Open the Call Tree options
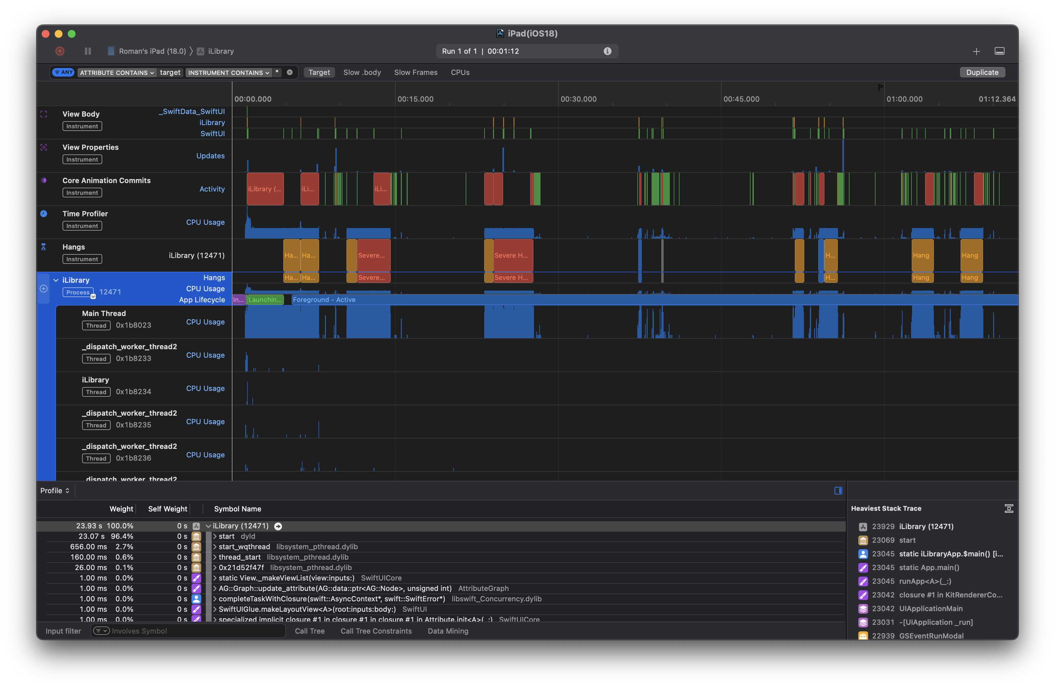Screen dimensions: 1055x688 310,631
